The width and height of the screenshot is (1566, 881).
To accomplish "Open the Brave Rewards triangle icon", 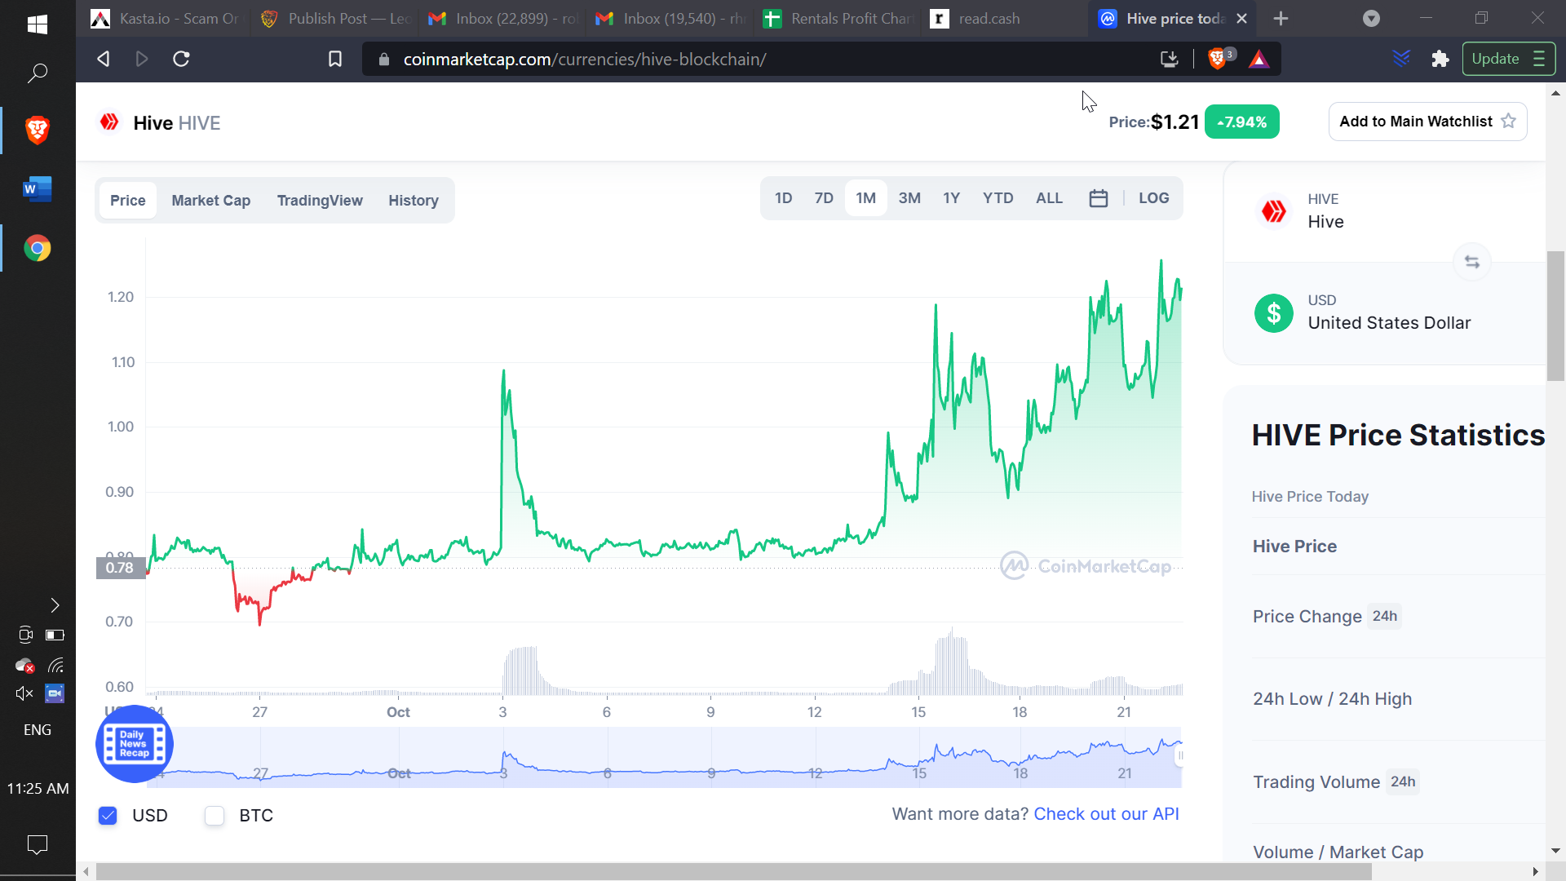I will pyautogui.click(x=1259, y=59).
